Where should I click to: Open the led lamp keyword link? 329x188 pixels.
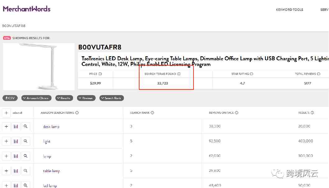50,186
